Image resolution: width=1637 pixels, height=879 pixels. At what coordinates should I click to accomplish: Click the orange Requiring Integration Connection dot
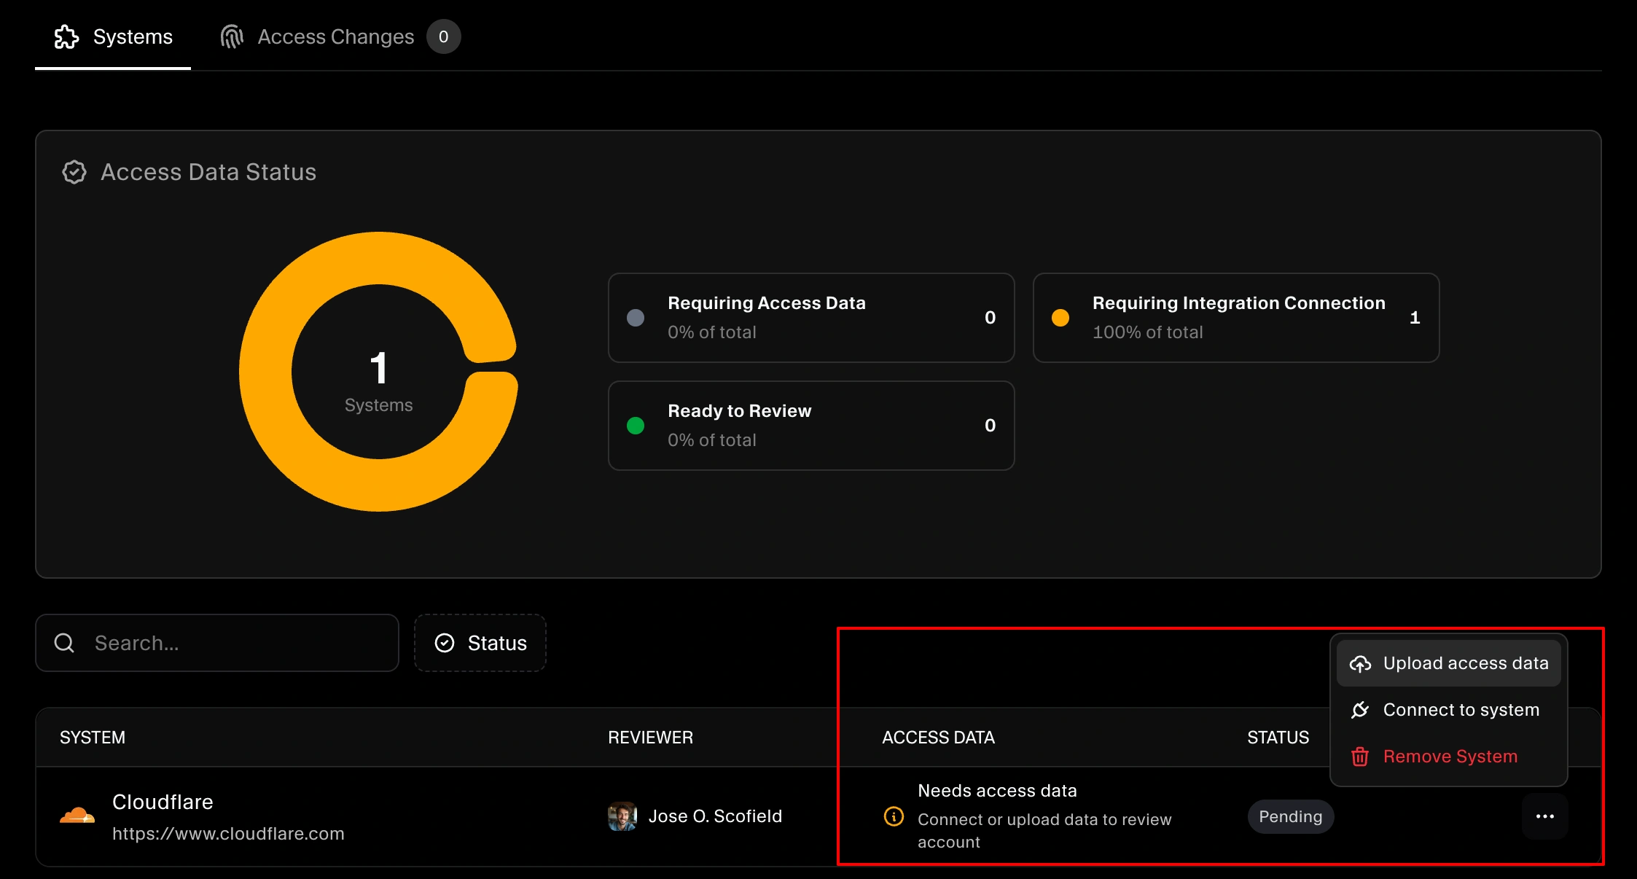1060,318
